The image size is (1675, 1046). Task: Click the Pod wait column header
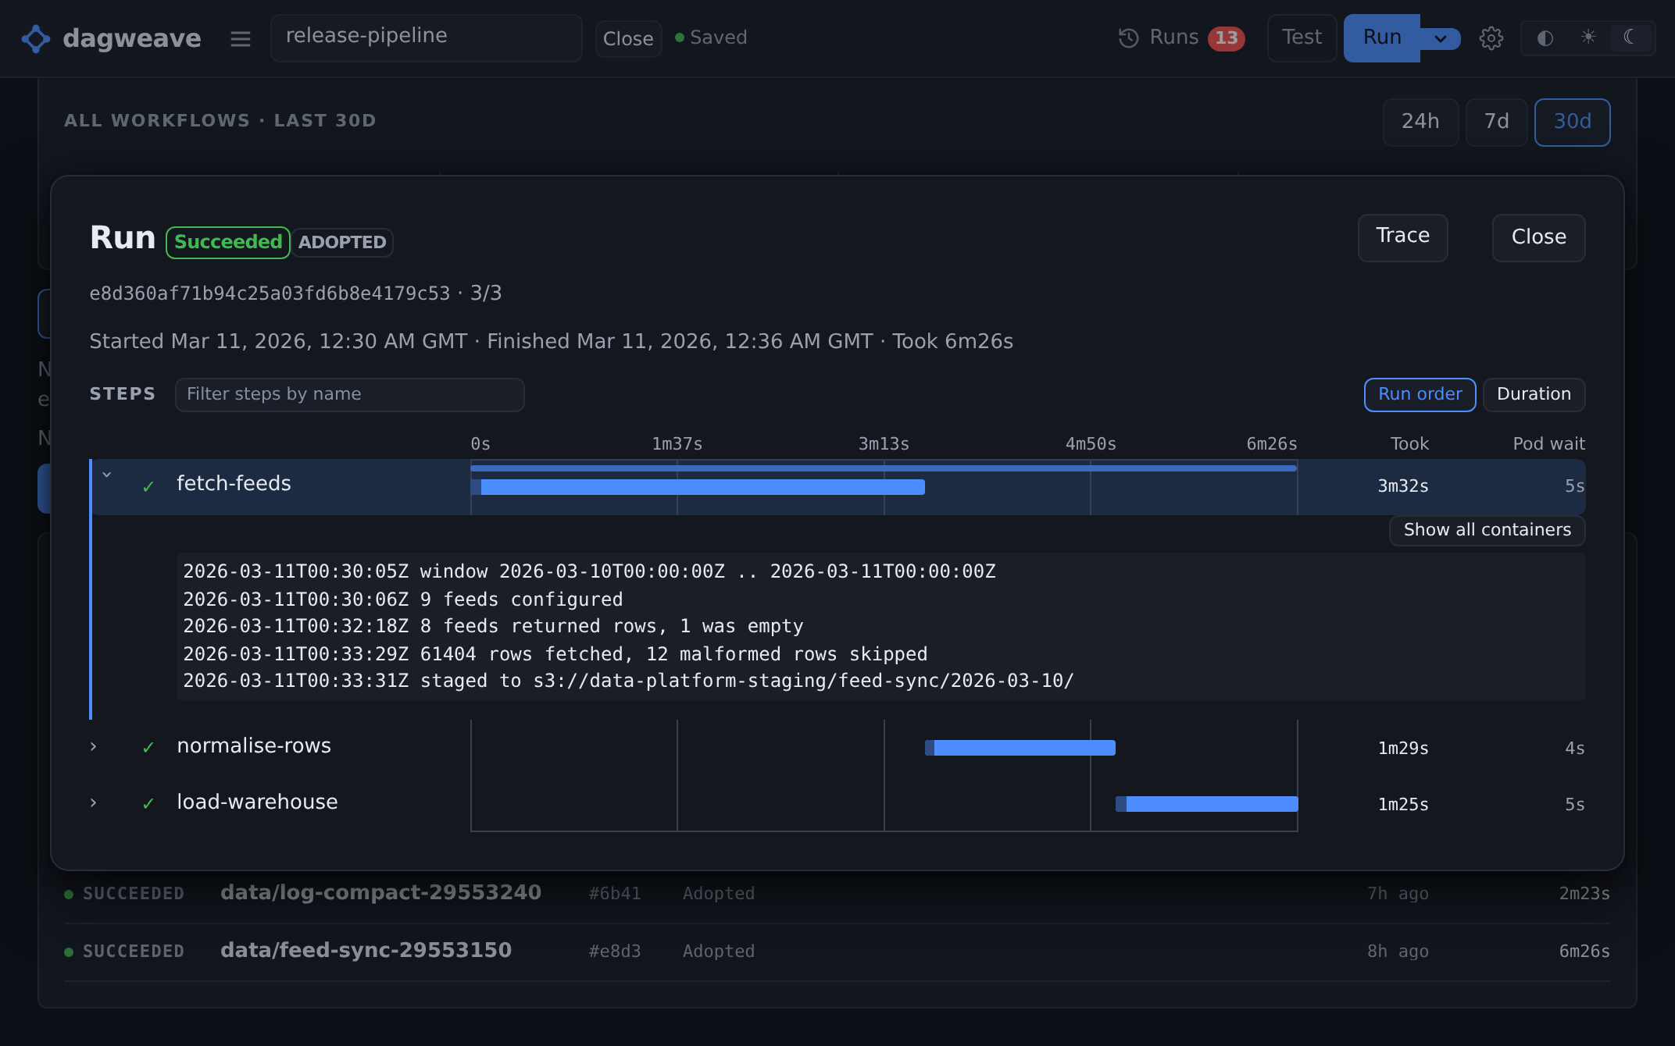tap(1548, 444)
